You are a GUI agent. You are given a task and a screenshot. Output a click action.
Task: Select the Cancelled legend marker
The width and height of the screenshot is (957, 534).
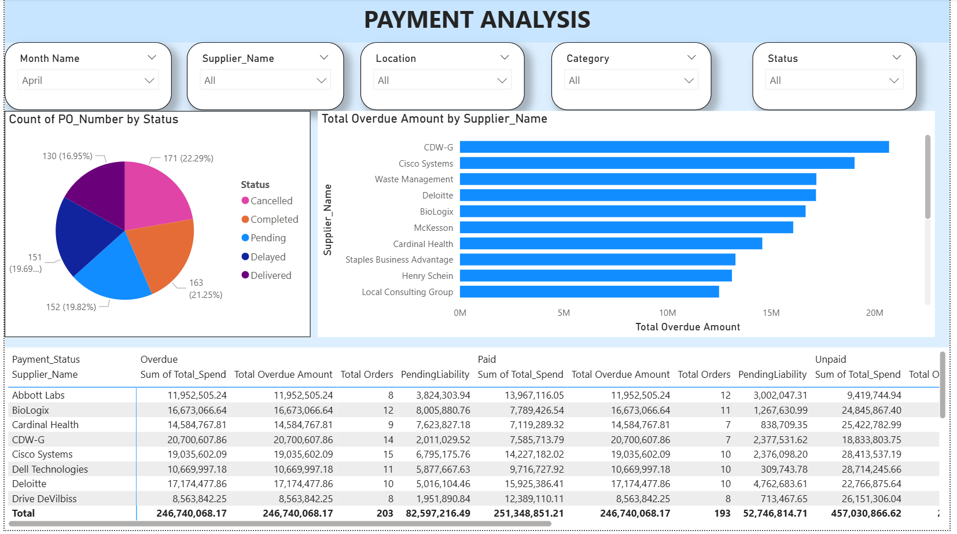245,201
